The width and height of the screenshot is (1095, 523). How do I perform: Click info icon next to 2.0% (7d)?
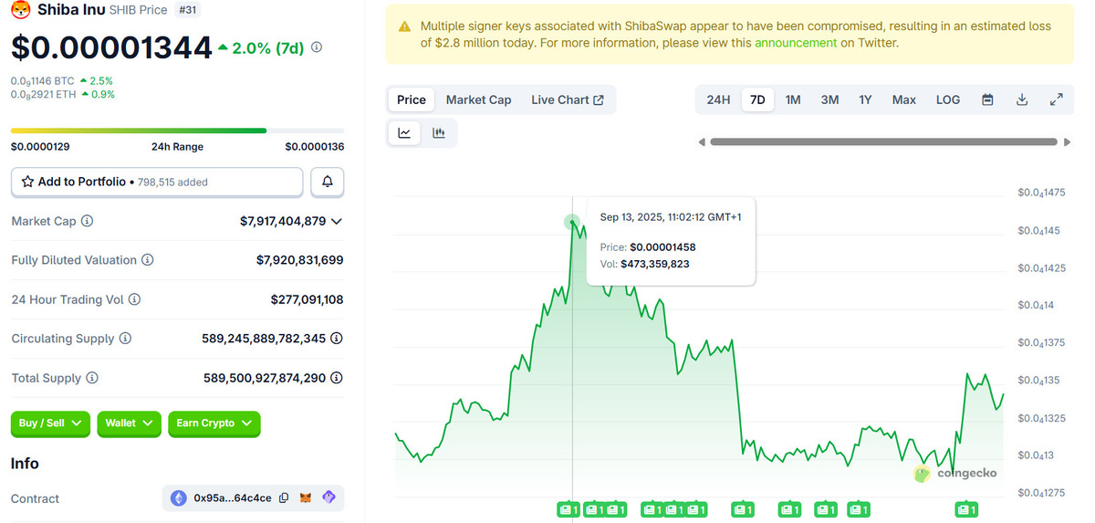[x=317, y=47]
